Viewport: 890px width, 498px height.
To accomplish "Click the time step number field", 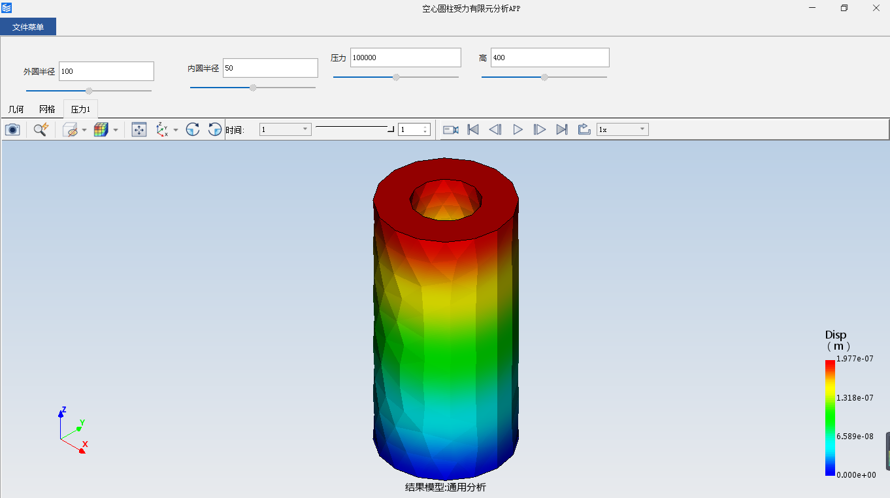I will pyautogui.click(x=410, y=129).
